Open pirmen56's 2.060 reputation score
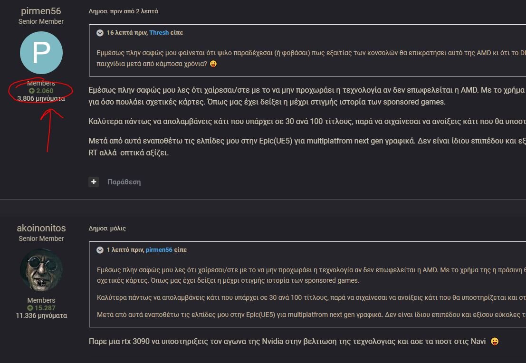526x363 pixels. [x=41, y=91]
